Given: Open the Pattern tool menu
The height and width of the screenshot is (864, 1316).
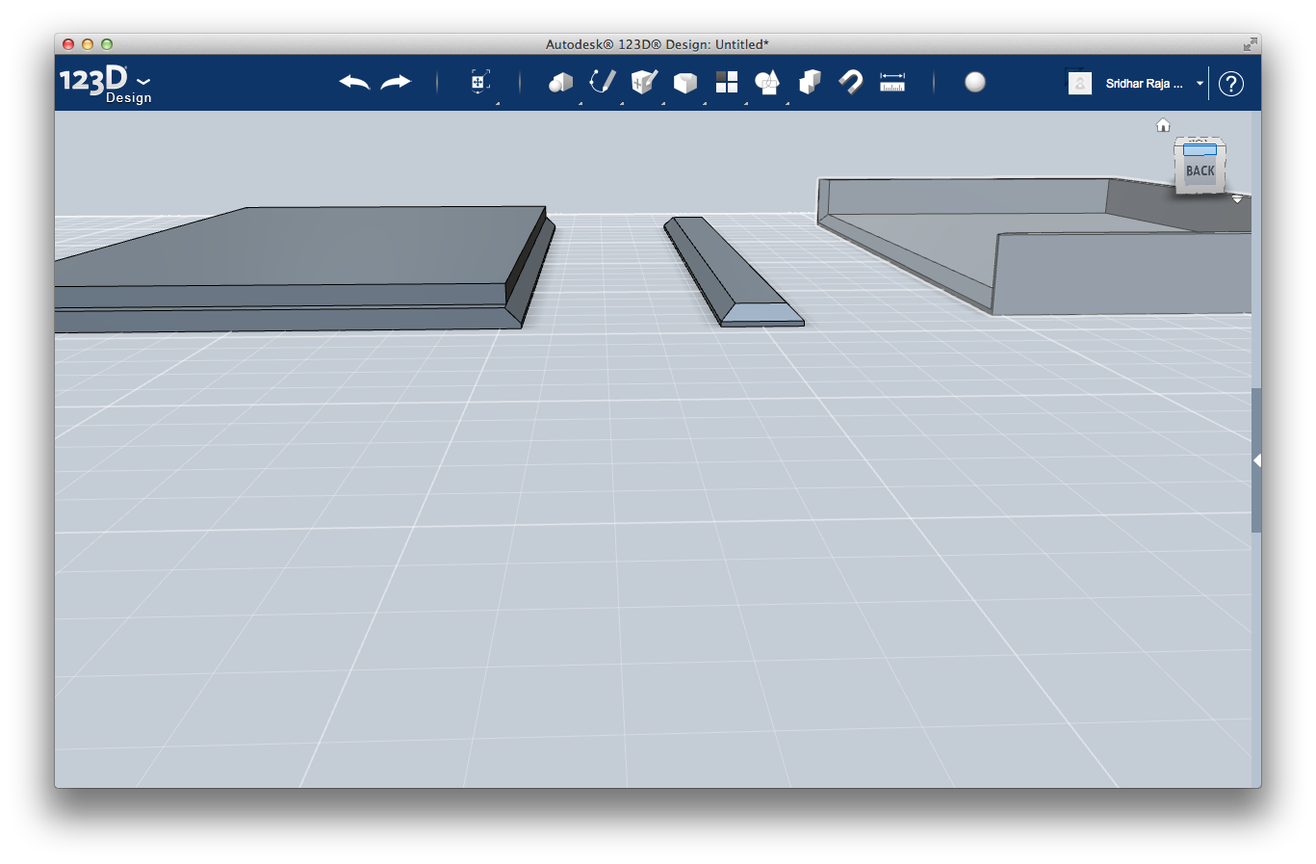Looking at the screenshot, I should [727, 83].
